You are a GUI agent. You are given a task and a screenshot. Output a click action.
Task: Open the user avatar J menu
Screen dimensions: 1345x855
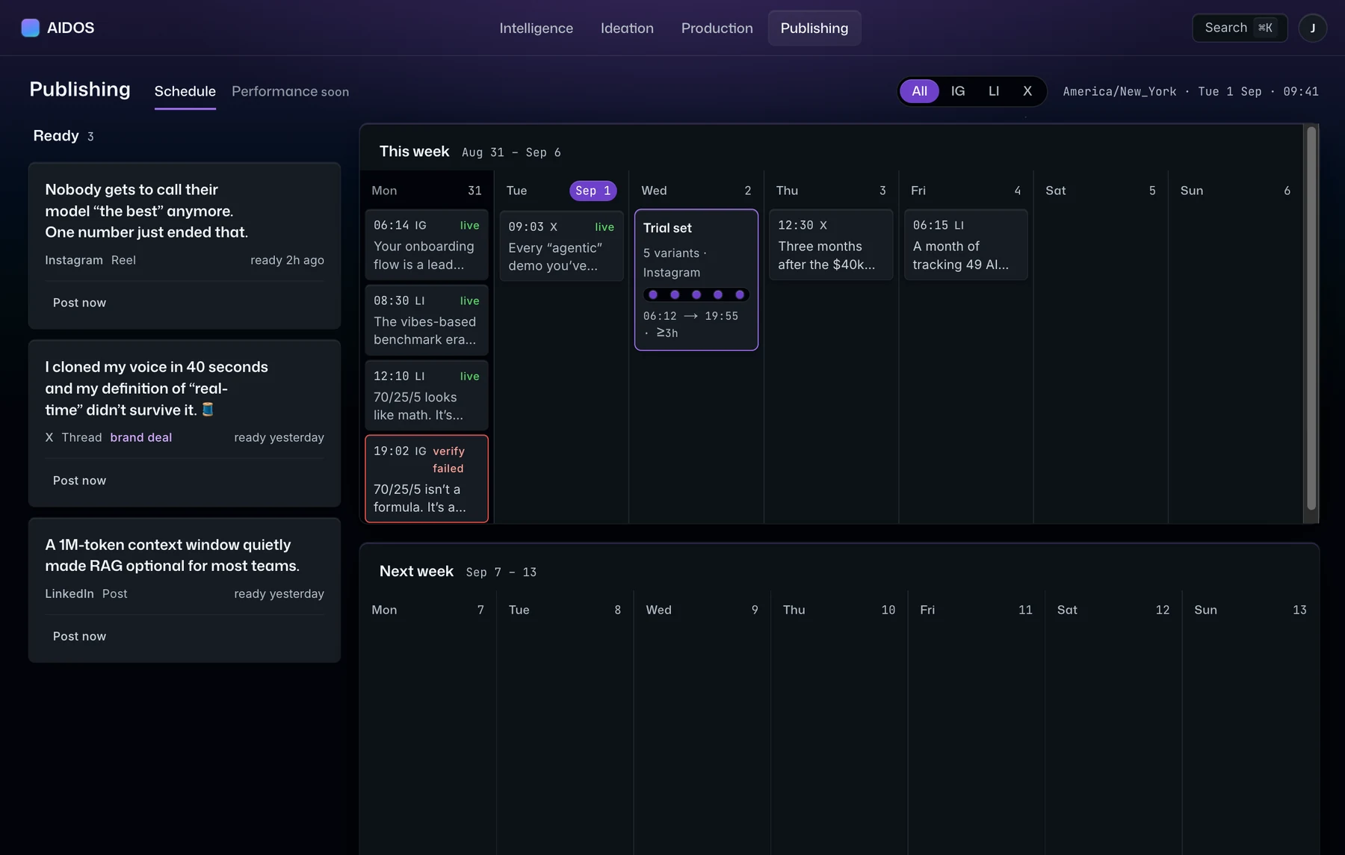tap(1312, 28)
